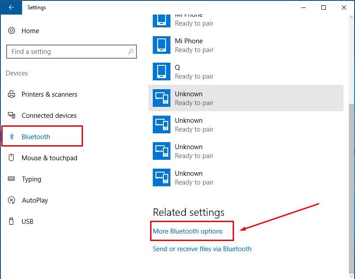Click the highlighted Unknown device's icon
The height and width of the screenshot is (279, 355).
click(161, 98)
